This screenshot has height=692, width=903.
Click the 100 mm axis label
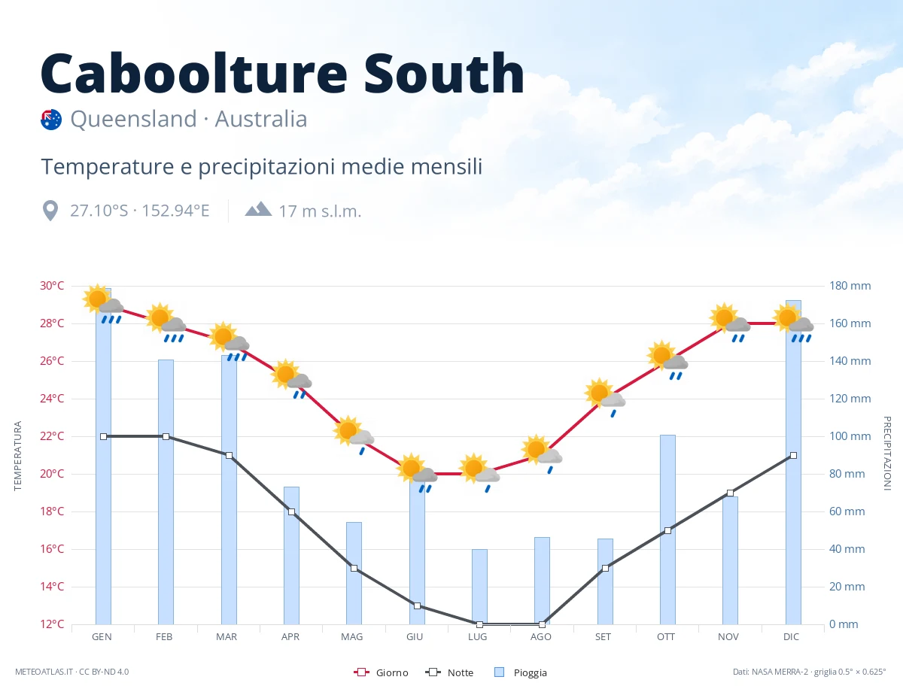(850, 436)
